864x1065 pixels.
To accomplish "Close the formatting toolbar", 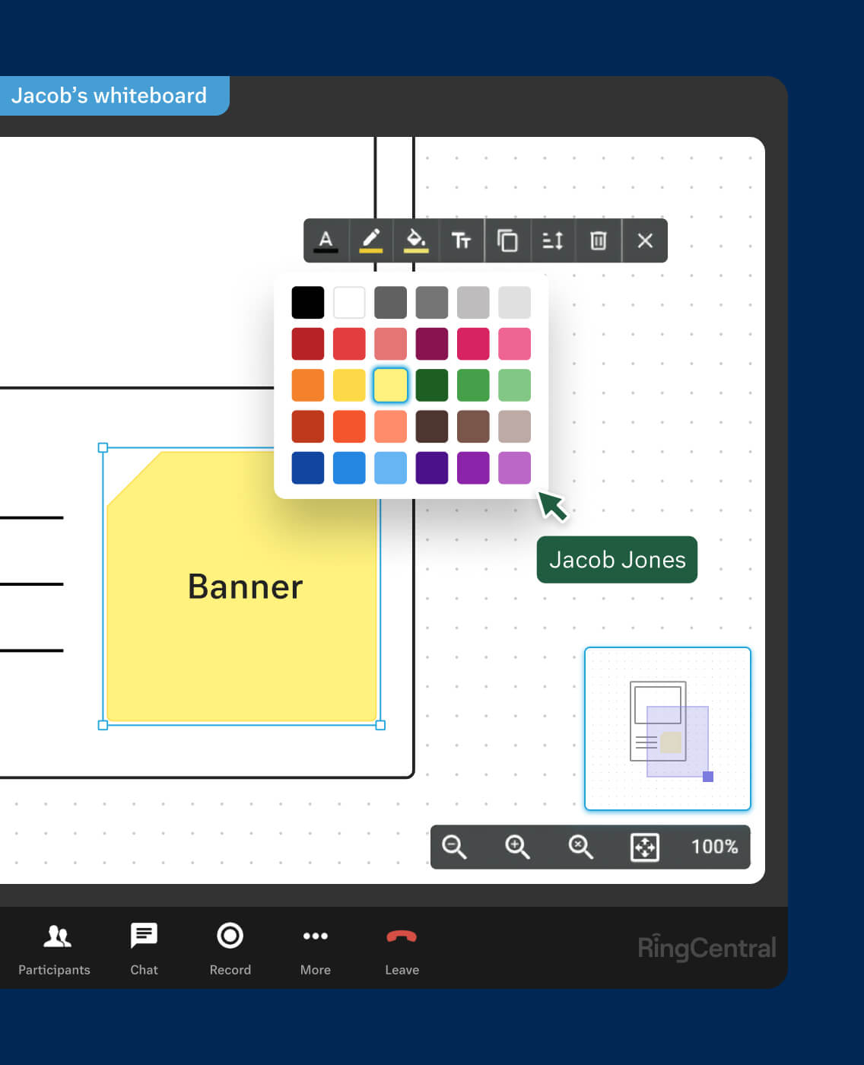I will tap(645, 241).
